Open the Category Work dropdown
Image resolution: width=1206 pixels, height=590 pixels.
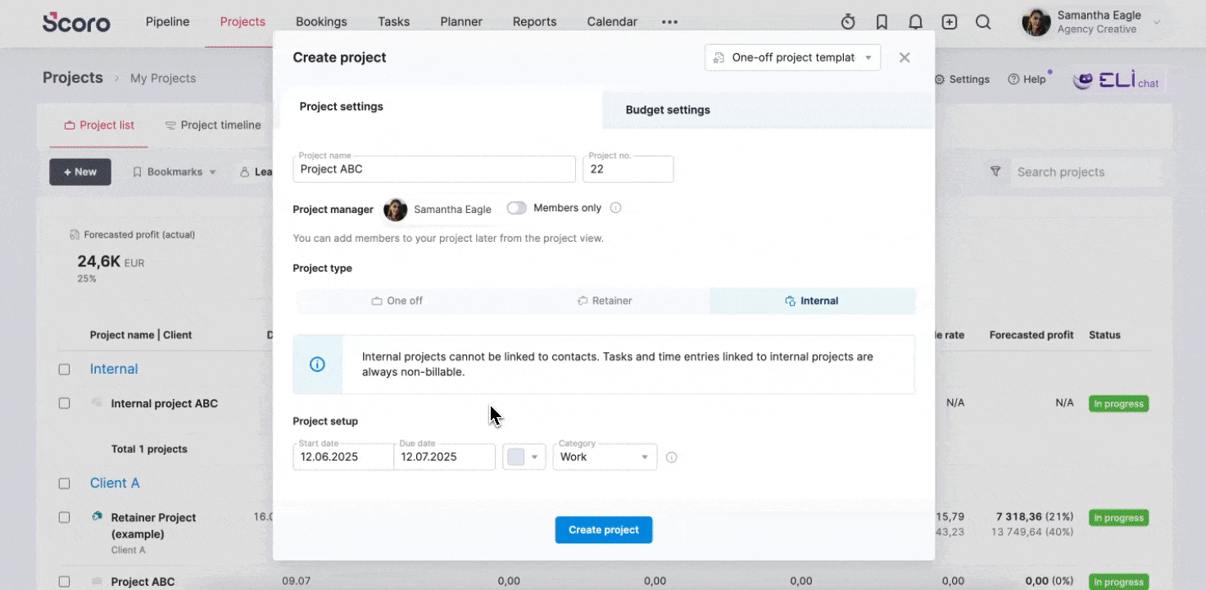[605, 456]
